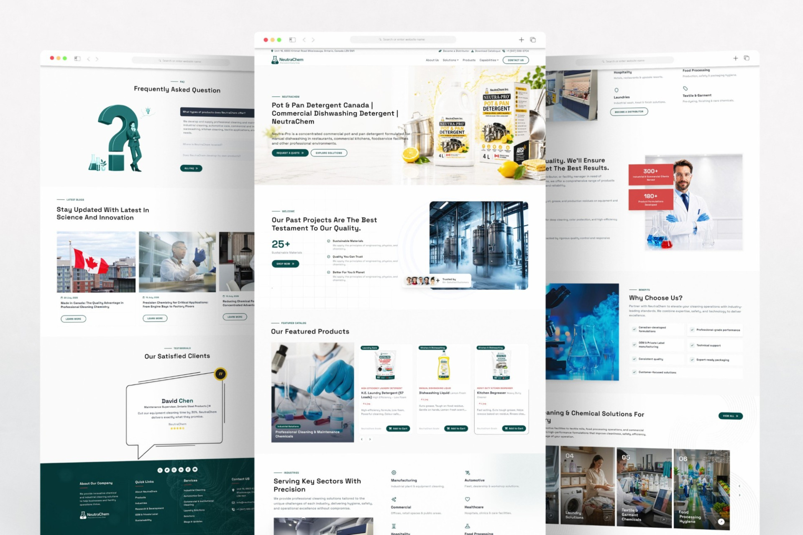Click the Contact Us header button
Image resolution: width=803 pixels, height=535 pixels.
coord(516,60)
